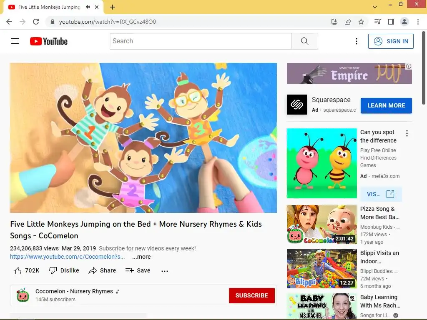Click the video title Five Little Monkeys
Screen dimensions: 427x320
(136, 230)
